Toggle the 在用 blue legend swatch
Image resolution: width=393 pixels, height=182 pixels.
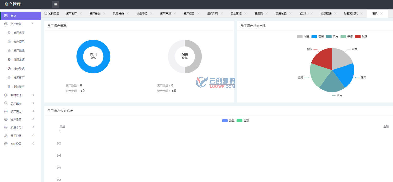(x=314, y=37)
